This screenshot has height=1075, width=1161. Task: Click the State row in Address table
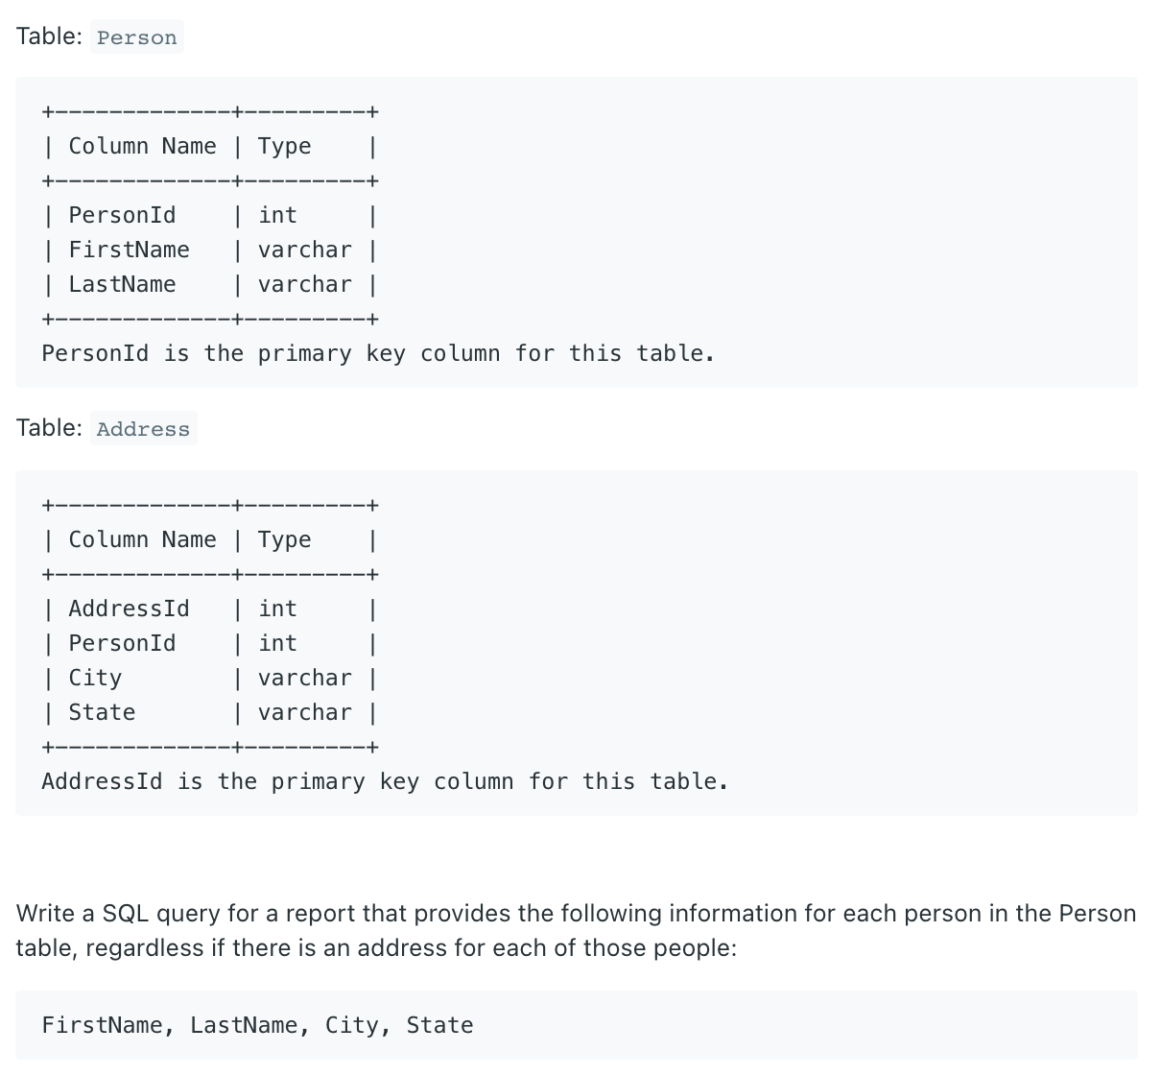[x=102, y=713]
